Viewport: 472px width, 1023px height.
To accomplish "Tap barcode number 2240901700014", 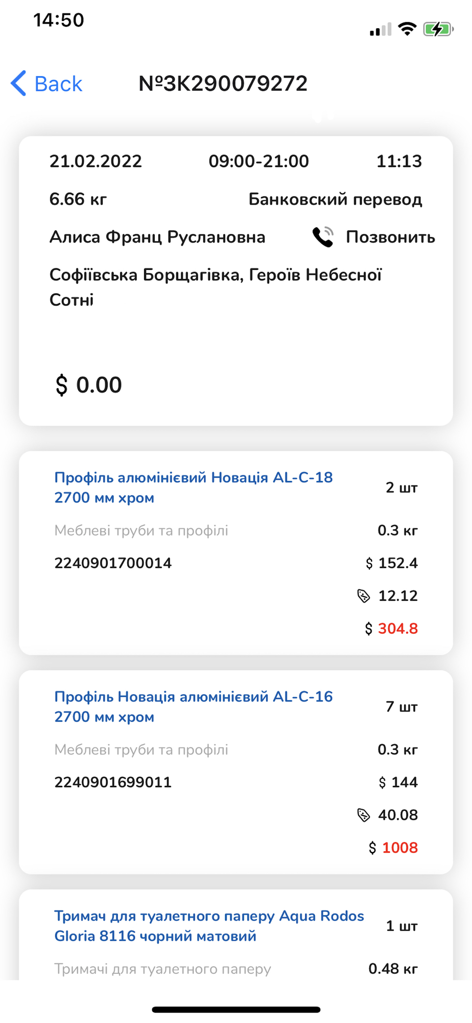I will coord(113,563).
